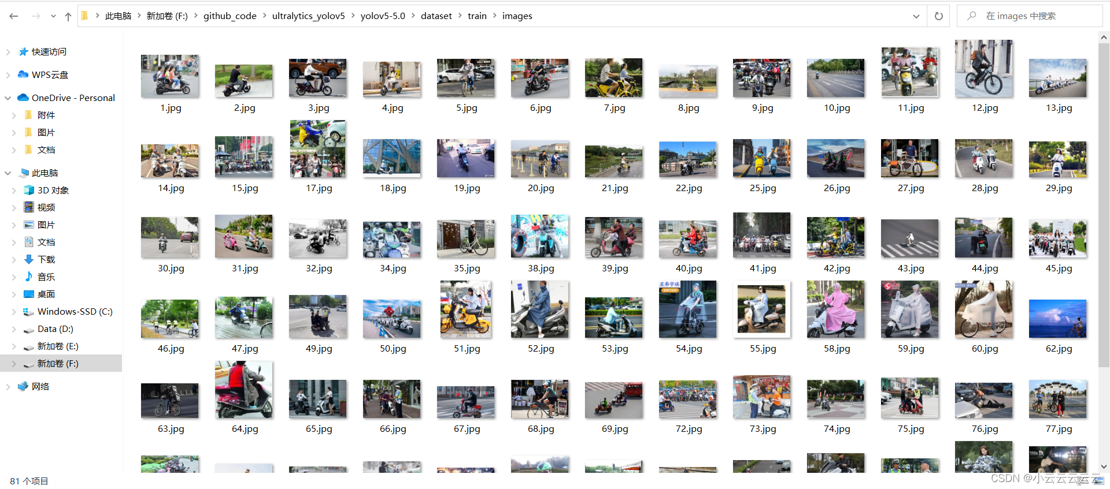Click the Forward navigation arrow

coord(36,16)
